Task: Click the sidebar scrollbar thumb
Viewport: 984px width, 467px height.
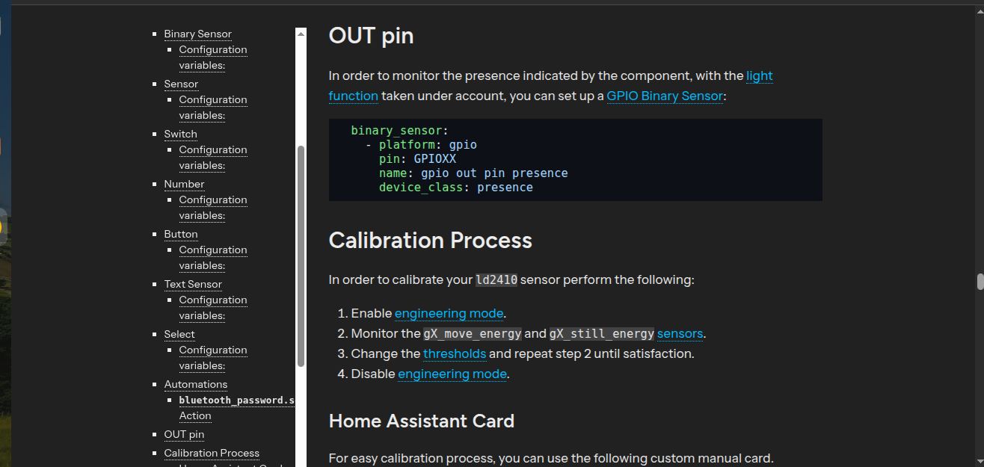Action: [301, 256]
